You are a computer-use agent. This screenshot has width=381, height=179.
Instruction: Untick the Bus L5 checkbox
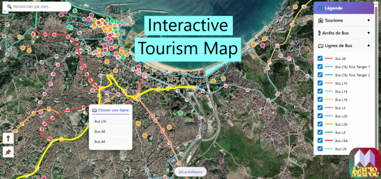[320, 132]
